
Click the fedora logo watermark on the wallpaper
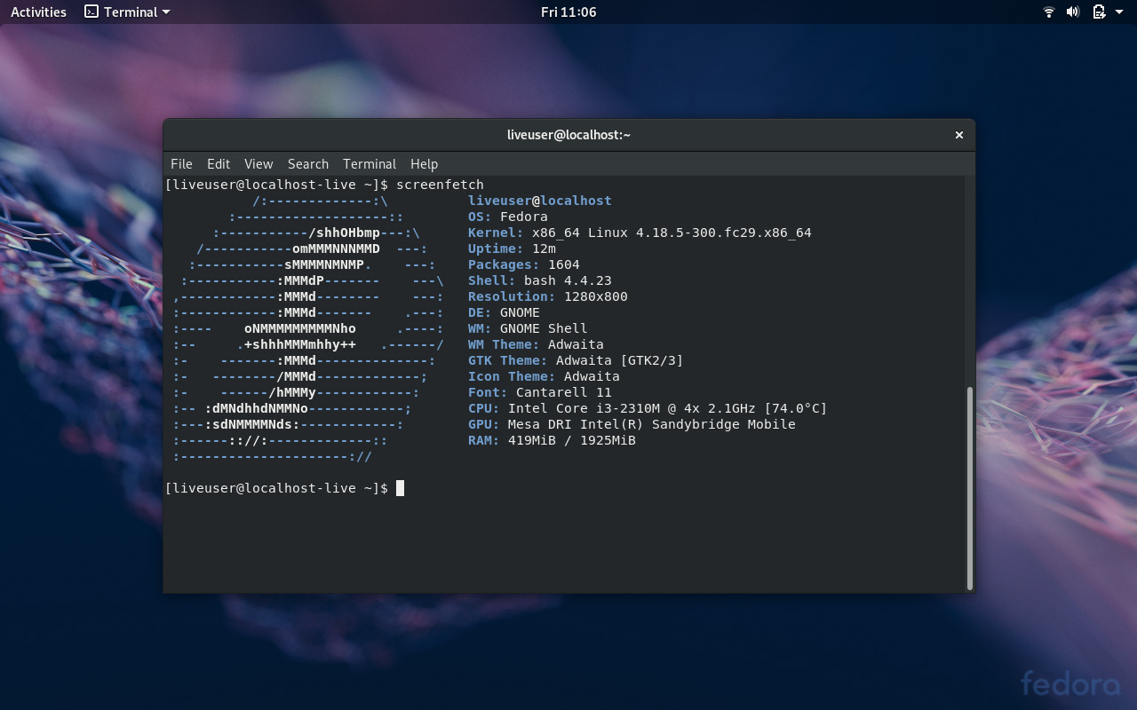(1072, 684)
